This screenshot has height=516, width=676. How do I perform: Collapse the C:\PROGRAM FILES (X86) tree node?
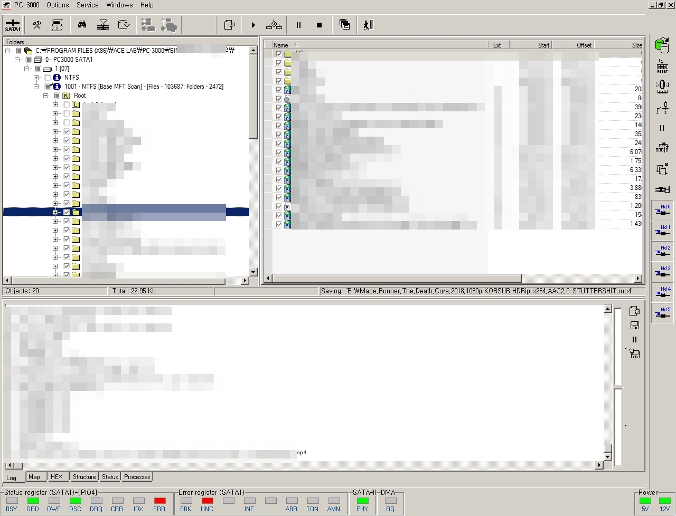8,51
